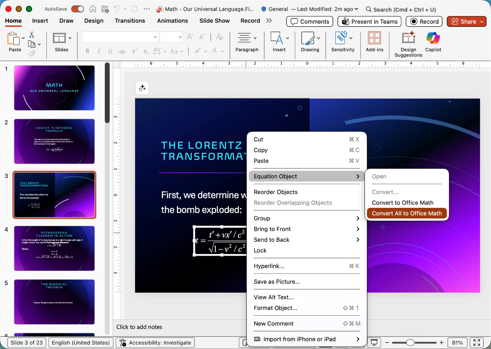The height and width of the screenshot is (349, 491).
Task: Open Design Ideas sparkle icon on the slide
Action: pyautogui.click(x=142, y=88)
